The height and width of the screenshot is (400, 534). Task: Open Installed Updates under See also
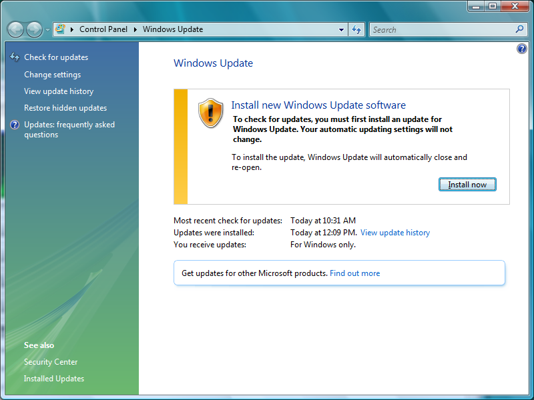[54, 379]
